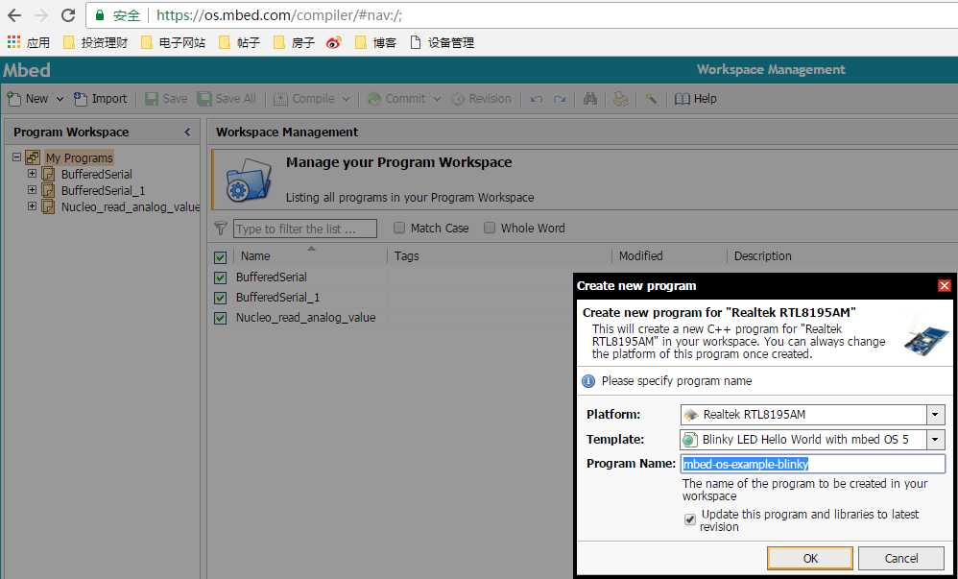This screenshot has height=579, width=958.
Task: Open the Commit dropdown arrow
Action: coord(436,99)
